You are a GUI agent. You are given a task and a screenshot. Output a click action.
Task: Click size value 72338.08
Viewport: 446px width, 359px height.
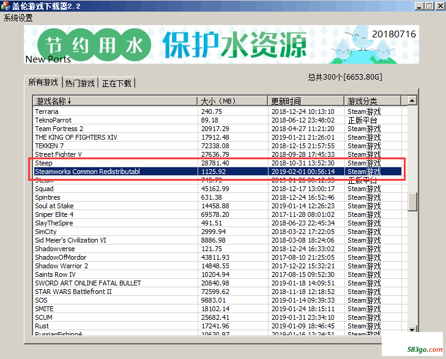215,146
